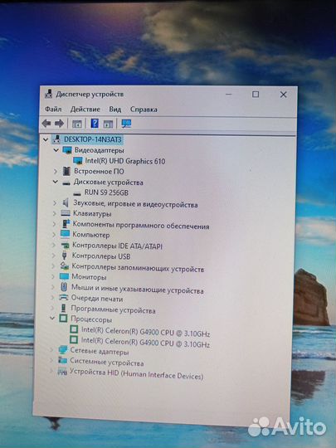Click the printer icon for Очереди печати
Image resolution: width=336 pixels, height=448 pixels.
(63, 298)
